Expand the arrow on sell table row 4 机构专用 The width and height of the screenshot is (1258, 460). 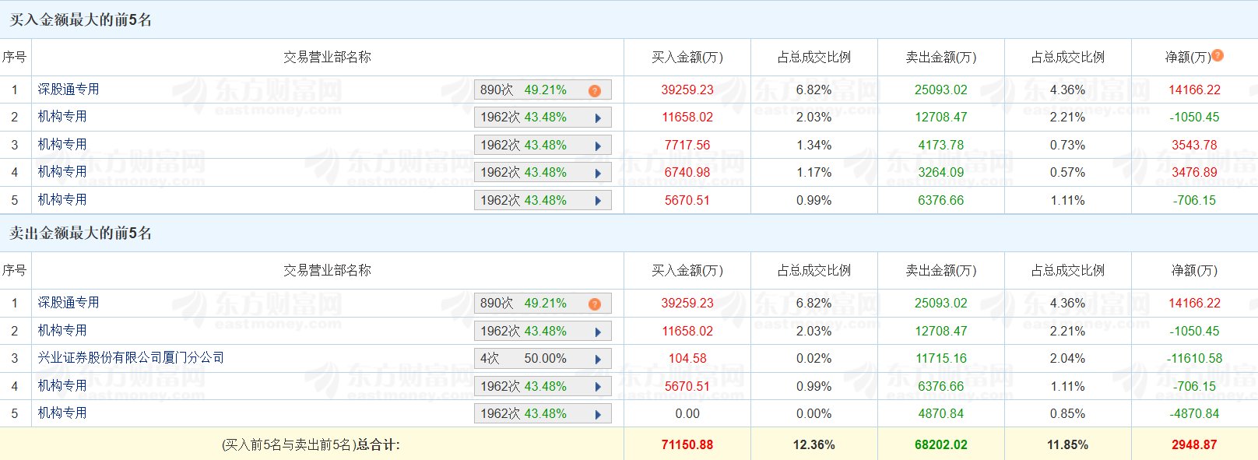coord(598,387)
